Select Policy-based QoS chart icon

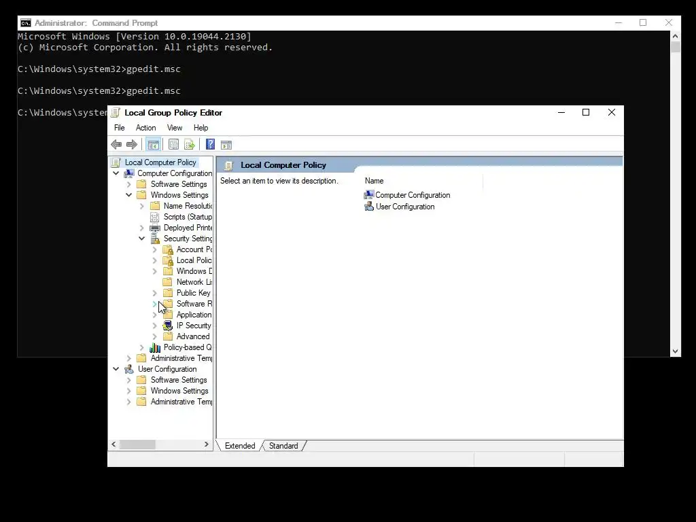[155, 347]
